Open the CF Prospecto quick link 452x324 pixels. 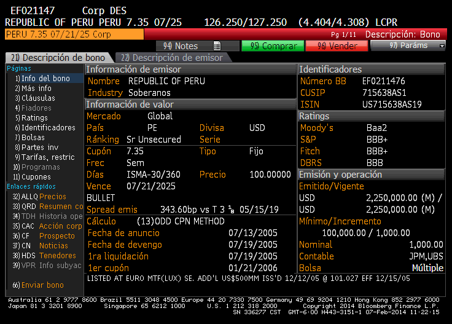tap(48, 236)
